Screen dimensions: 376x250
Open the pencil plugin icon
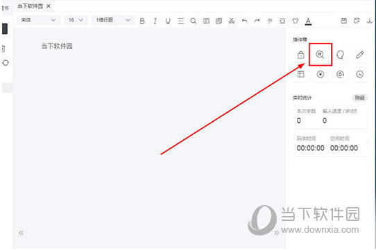point(359,55)
